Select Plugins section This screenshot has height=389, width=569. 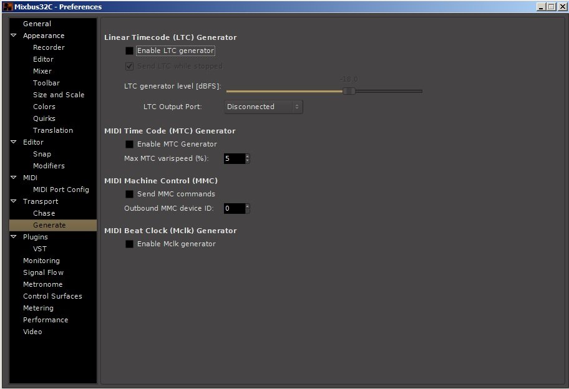tap(36, 237)
